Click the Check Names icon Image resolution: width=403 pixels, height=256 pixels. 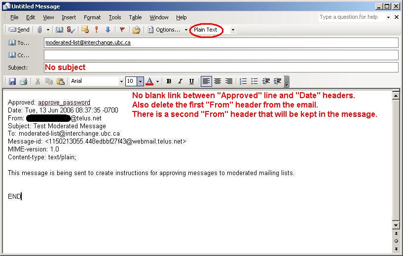point(71,30)
